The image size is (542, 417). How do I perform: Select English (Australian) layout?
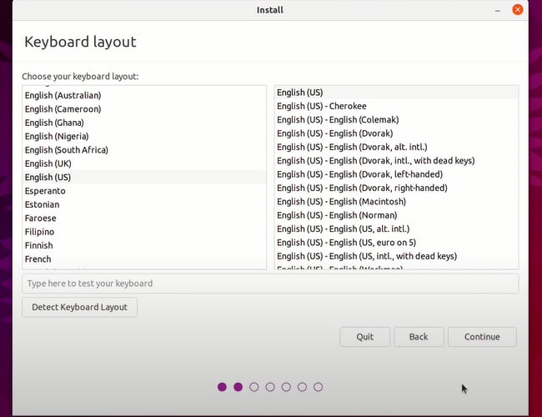point(144,95)
